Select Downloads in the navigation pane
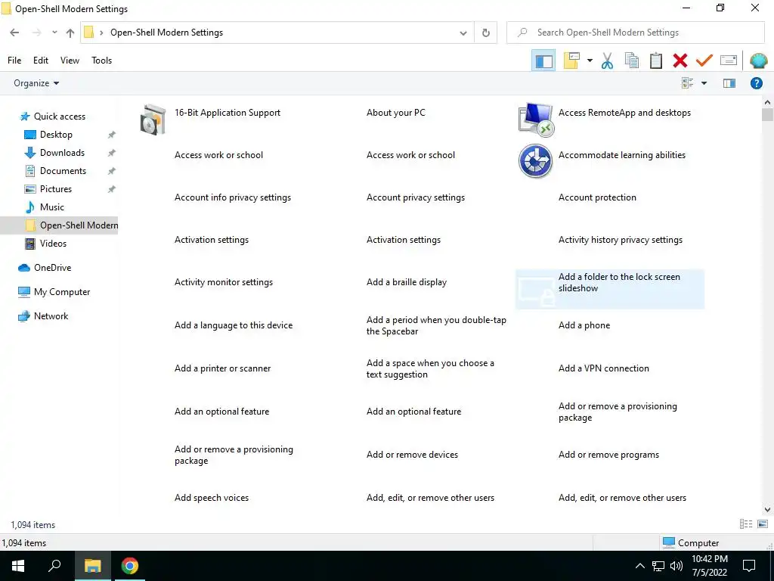The width and height of the screenshot is (774, 581). 62,153
